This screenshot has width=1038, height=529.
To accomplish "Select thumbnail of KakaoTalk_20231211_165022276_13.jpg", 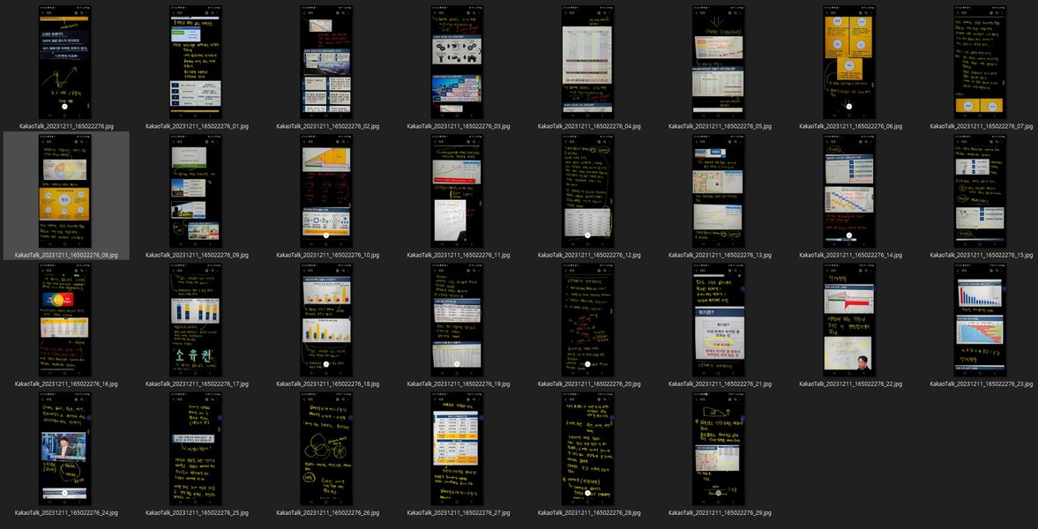I will (718, 191).
